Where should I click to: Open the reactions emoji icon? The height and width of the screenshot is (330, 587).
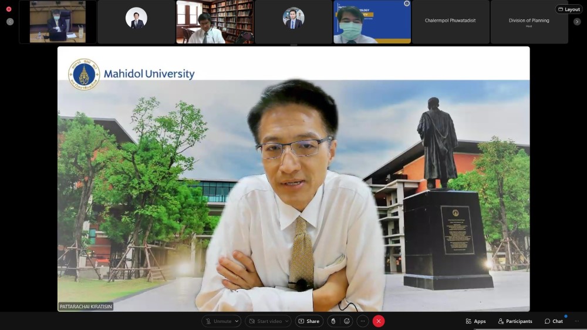tap(347, 321)
